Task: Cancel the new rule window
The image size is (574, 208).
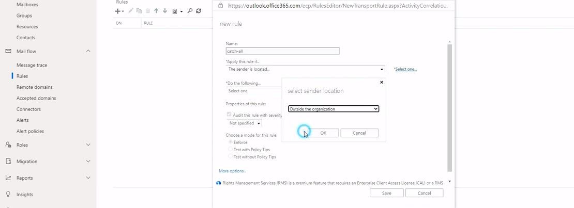Action: point(424,193)
